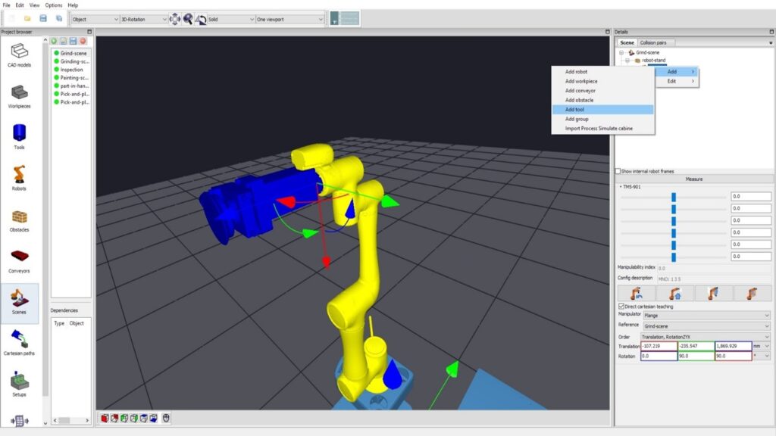Viewport: 776px width, 436px height.
Task: Click the green add-scene icon above list
Action: pos(54,41)
